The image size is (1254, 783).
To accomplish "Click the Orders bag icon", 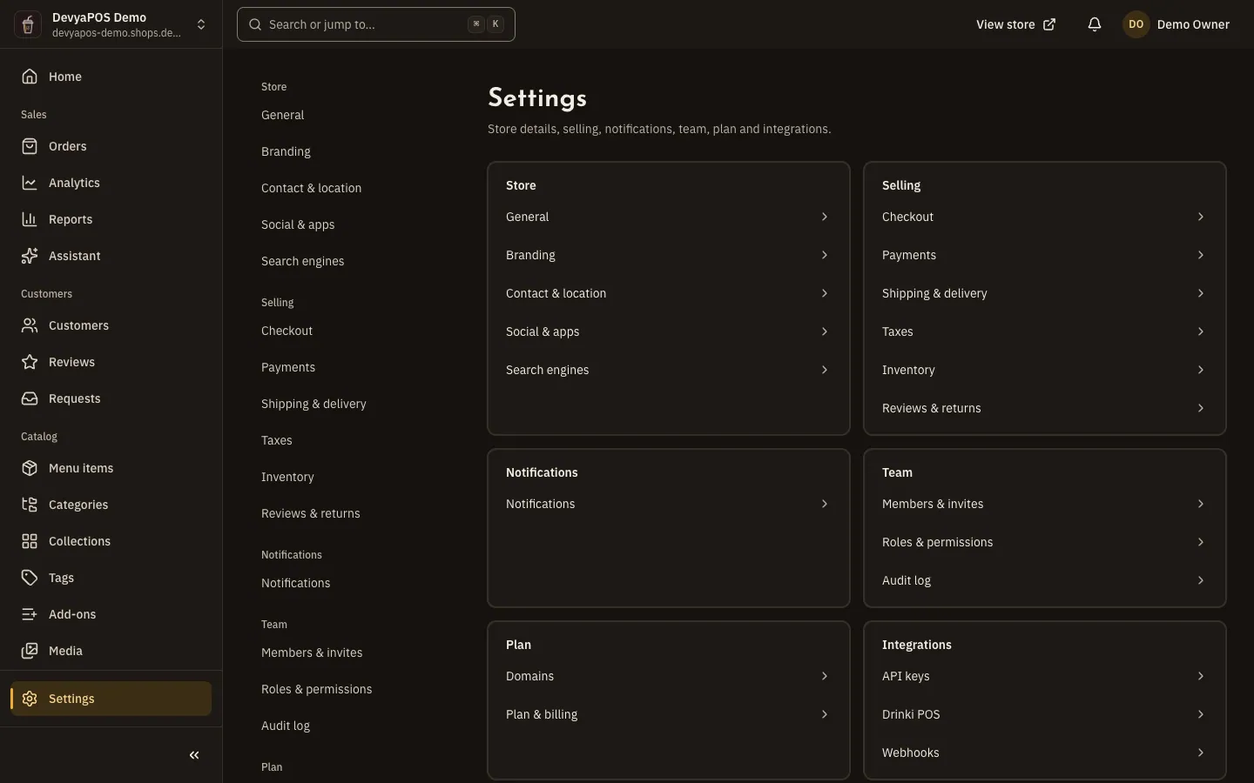I will coord(30,146).
